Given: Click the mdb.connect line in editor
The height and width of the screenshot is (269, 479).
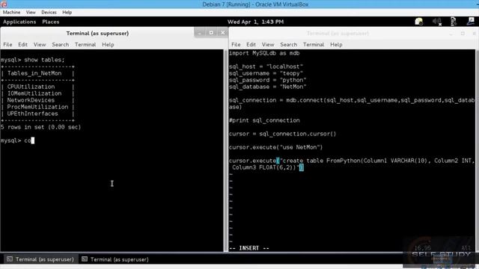Looking at the screenshot, I should tap(352, 103).
